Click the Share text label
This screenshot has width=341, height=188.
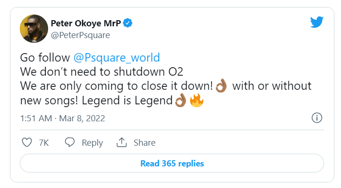click(144, 143)
